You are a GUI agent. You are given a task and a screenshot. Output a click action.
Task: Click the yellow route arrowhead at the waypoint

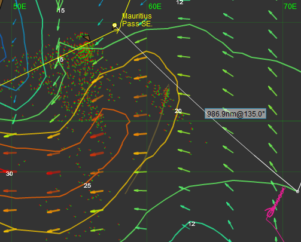[x=117, y=30]
